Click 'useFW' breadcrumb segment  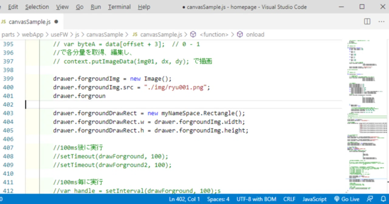[60, 35]
